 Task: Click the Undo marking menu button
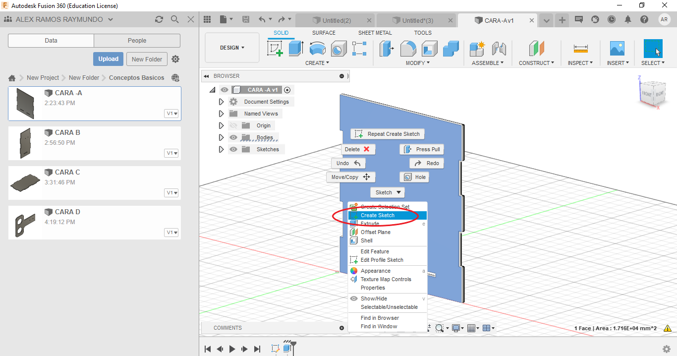click(348, 163)
